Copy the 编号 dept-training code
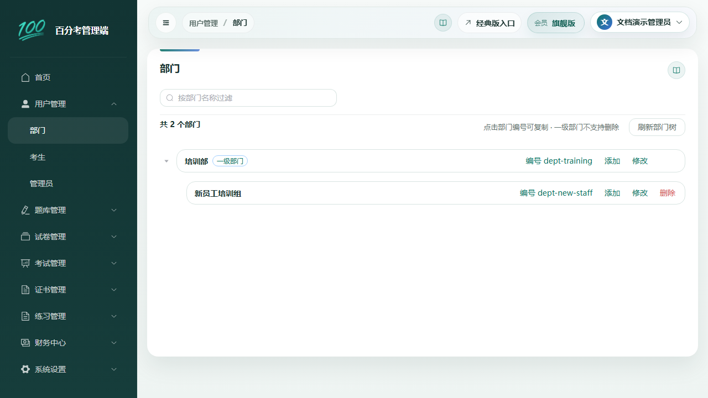The height and width of the screenshot is (398, 708). pos(559,161)
